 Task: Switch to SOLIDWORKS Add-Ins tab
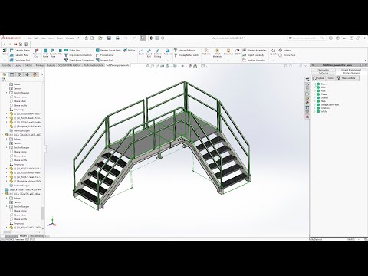click(x=69, y=65)
